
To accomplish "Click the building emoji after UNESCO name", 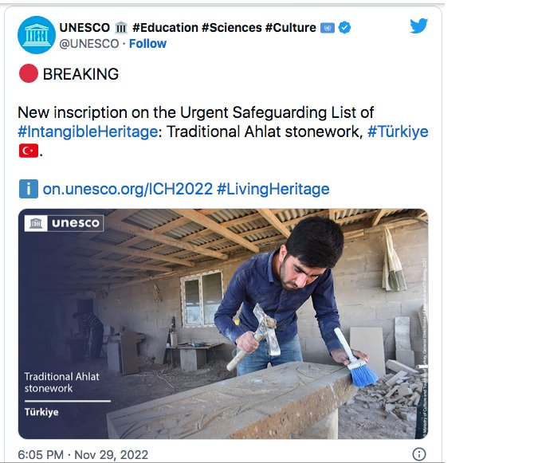I will point(122,28).
